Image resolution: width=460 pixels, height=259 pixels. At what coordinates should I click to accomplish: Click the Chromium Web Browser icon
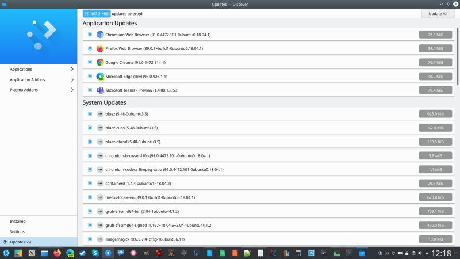(100, 35)
